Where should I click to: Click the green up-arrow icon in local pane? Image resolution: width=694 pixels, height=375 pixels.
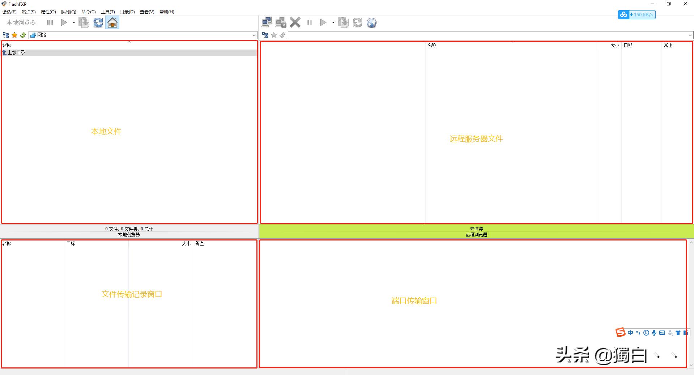point(23,35)
